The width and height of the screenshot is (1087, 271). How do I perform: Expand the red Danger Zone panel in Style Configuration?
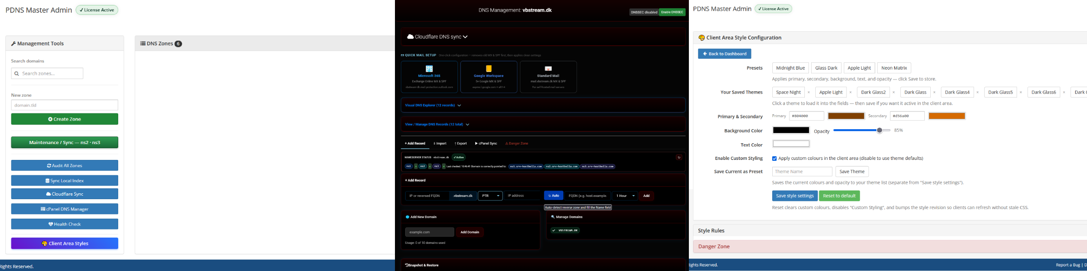(890, 247)
